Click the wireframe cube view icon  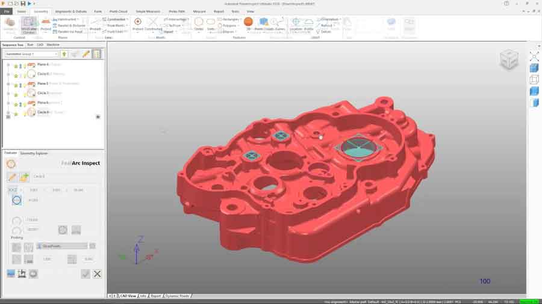coord(534,80)
